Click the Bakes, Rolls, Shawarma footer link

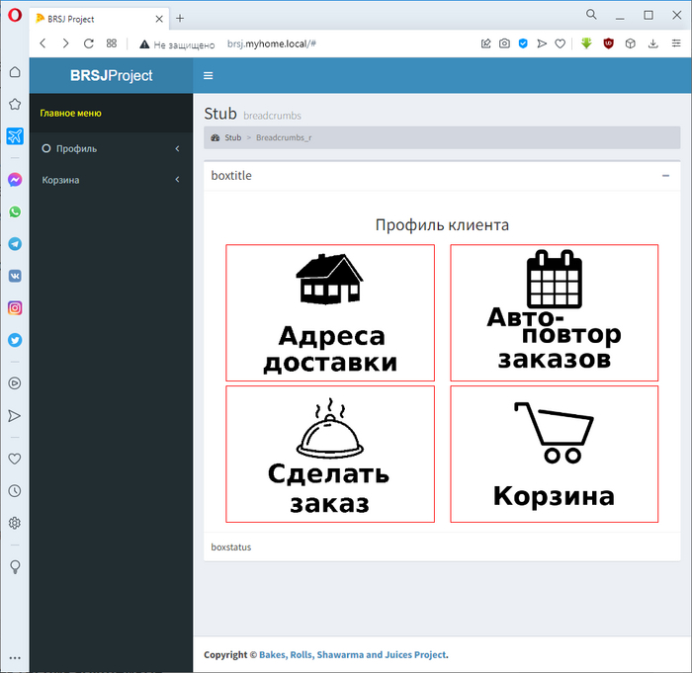tap(353, 654)
